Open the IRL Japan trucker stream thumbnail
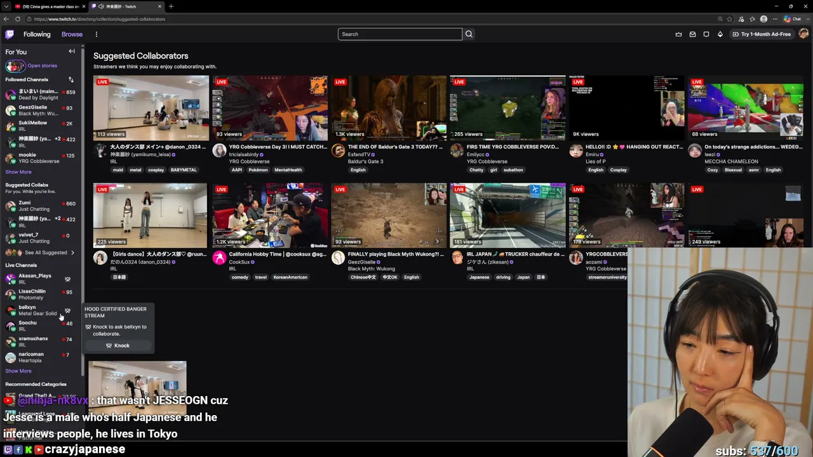The image size is (813, 457). coord(507,215)
